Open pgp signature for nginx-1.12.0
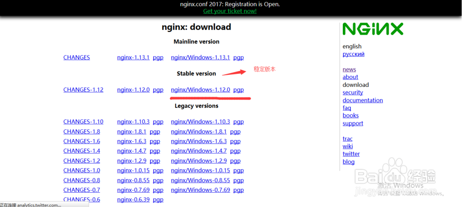Viewport: 462px width, 207px height. click(x=158, y=90)
